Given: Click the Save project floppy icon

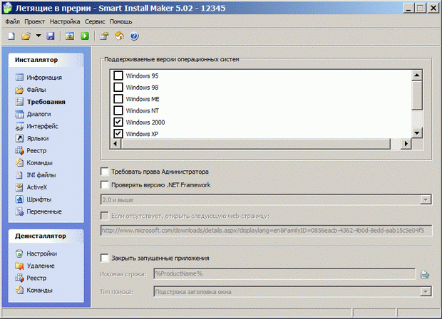Looking at the screenshot, I should (51, 36).
